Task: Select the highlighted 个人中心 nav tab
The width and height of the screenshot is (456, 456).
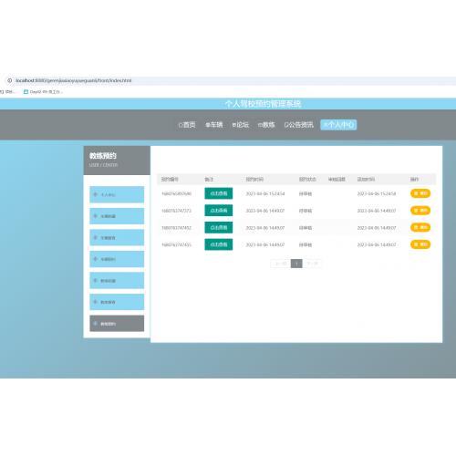Action: (x=338, y=125)
